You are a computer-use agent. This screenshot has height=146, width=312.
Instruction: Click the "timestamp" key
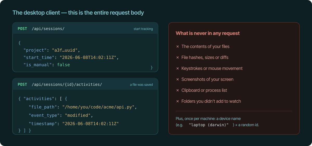coord(43,124)
